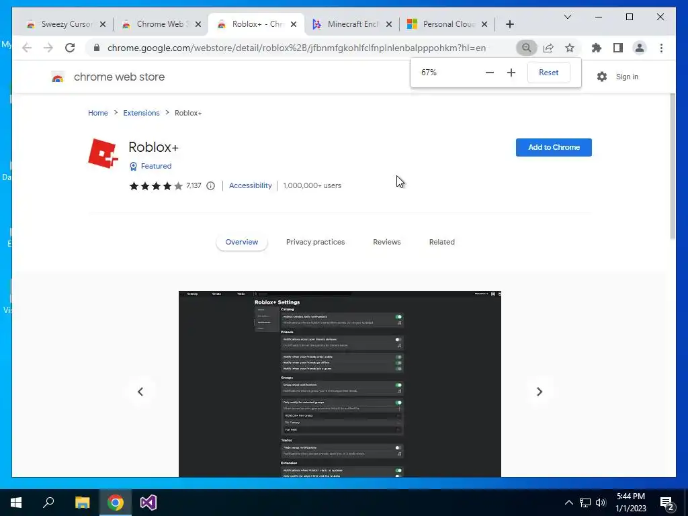The width and height of the screenshot is (688, 516).
Task: Switch to the Related tab
Action: 441,242
